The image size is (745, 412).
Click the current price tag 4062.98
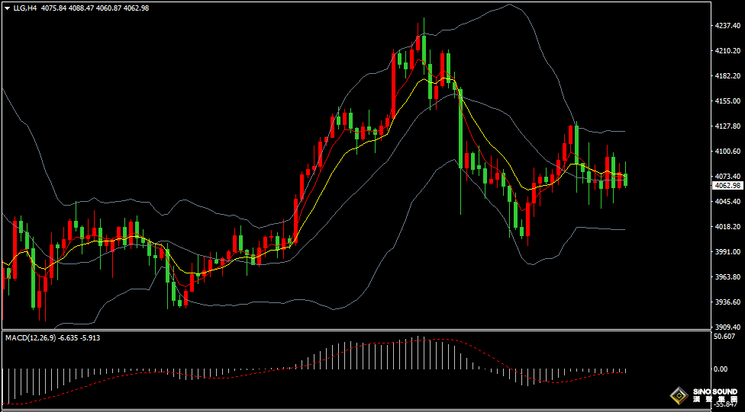[x=727, y=185]
